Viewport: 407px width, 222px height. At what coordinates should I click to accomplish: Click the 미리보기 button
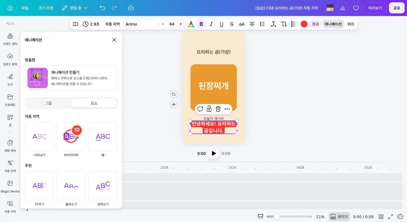tap(375, 8)
